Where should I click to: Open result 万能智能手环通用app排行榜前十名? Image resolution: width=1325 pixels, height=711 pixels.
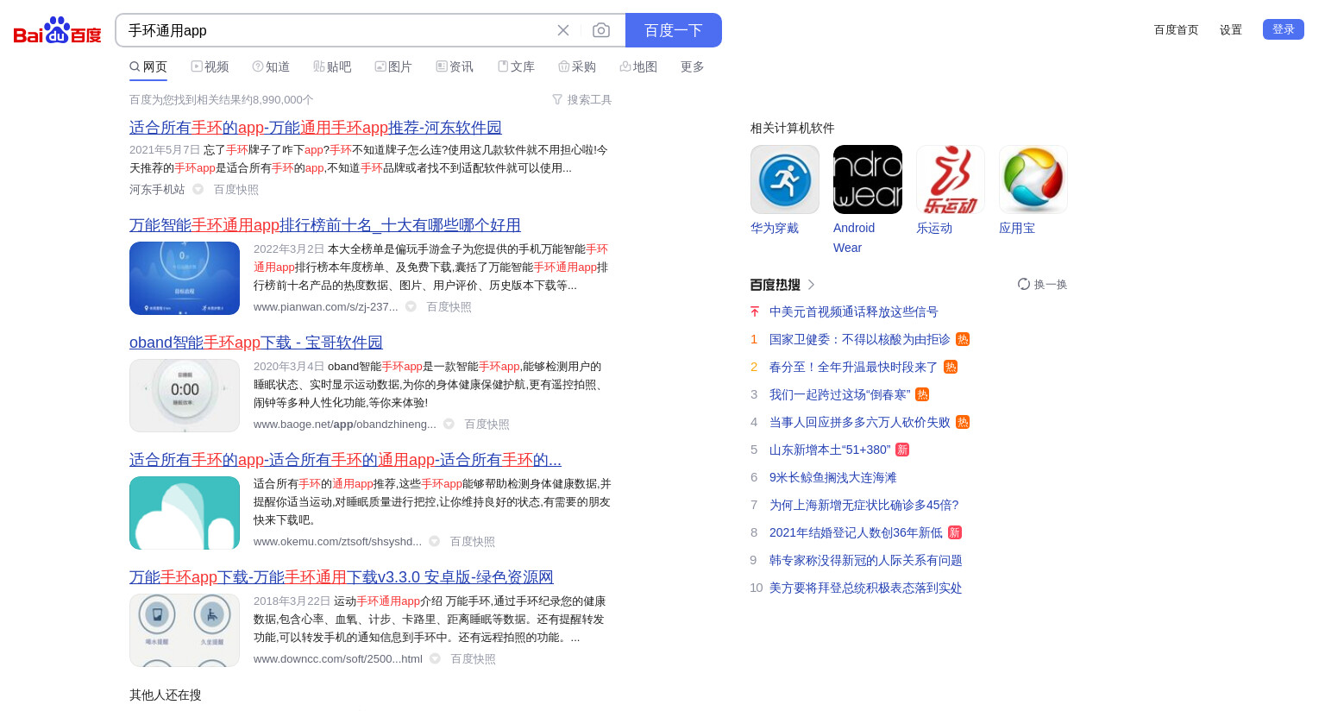(x=325, y=225)
